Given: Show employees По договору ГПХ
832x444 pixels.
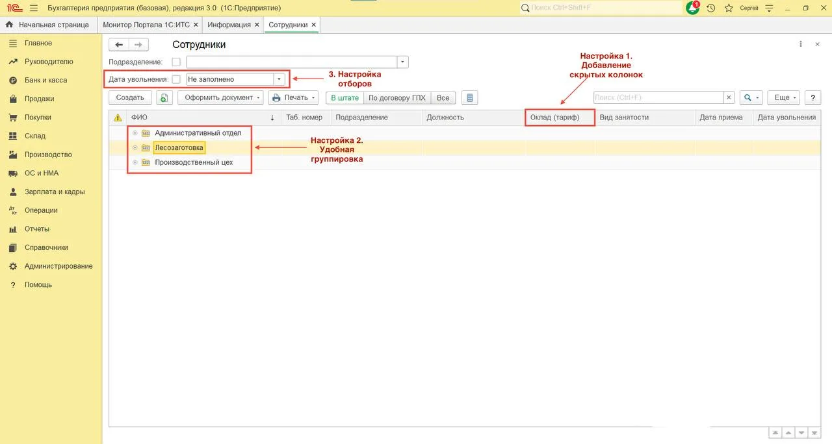Looking at the screenshot, I should 397,97.
